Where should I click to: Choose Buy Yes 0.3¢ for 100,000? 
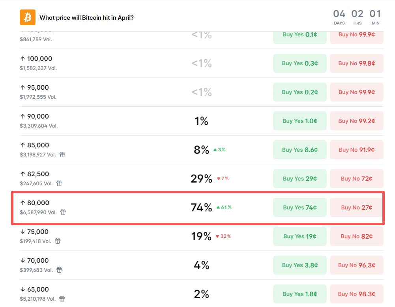click(300, 63)
